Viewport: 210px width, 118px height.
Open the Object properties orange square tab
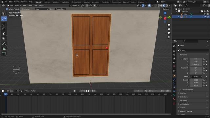[x=174, y=76]
